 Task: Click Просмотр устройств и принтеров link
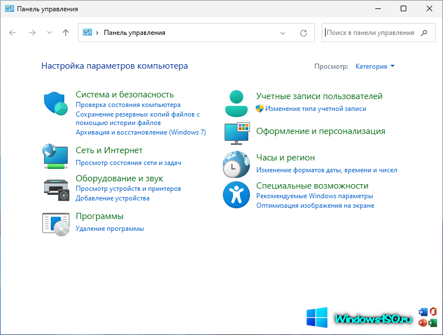[128, 189]
